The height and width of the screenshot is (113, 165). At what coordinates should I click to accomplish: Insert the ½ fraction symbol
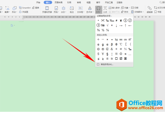(103, 30)
